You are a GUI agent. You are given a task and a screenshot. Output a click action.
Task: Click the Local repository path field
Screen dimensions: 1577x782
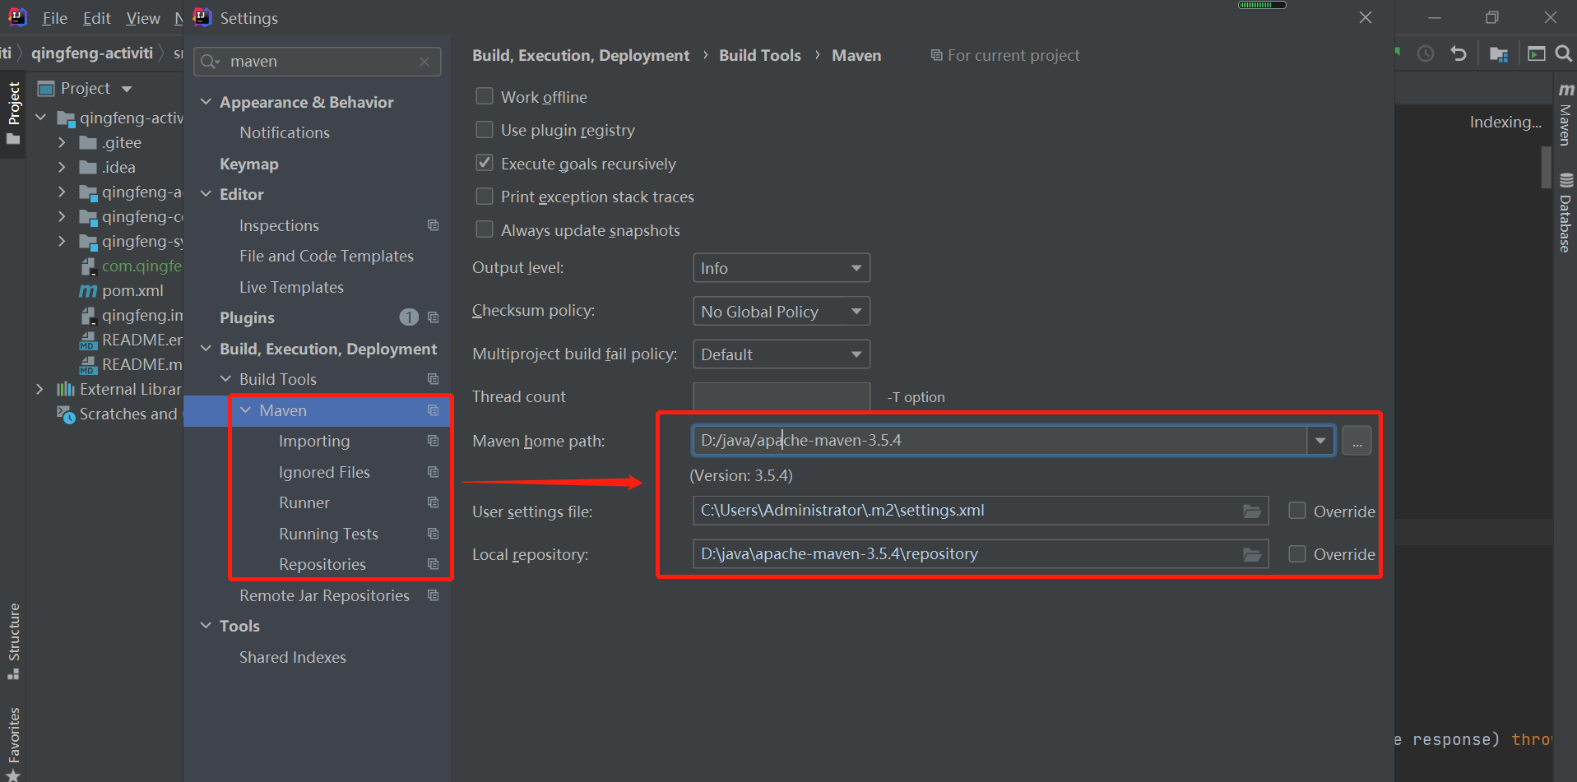pos(981,554)
